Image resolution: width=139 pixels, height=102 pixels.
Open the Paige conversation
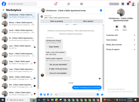19,62
